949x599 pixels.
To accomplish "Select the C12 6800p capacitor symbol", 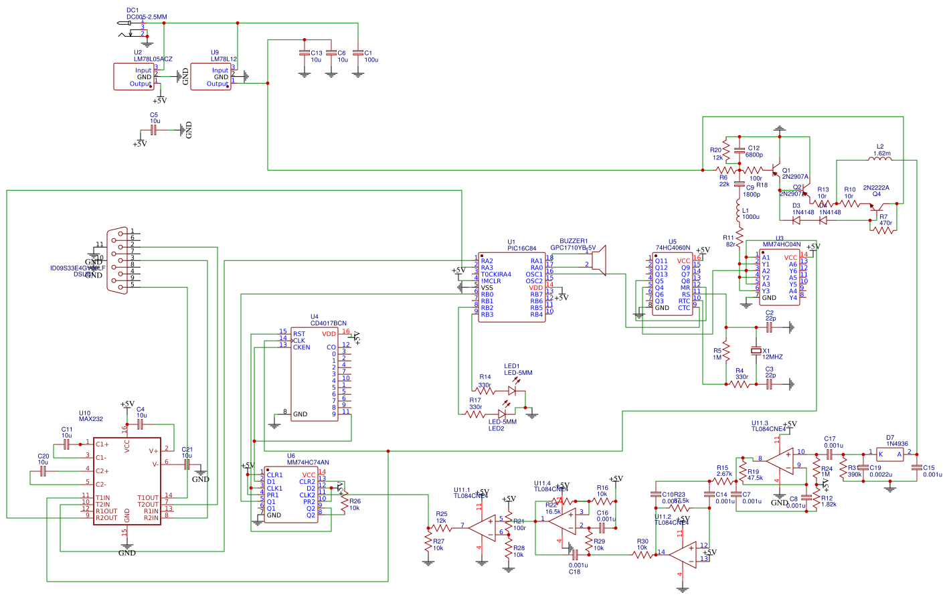I will (740, 150).
